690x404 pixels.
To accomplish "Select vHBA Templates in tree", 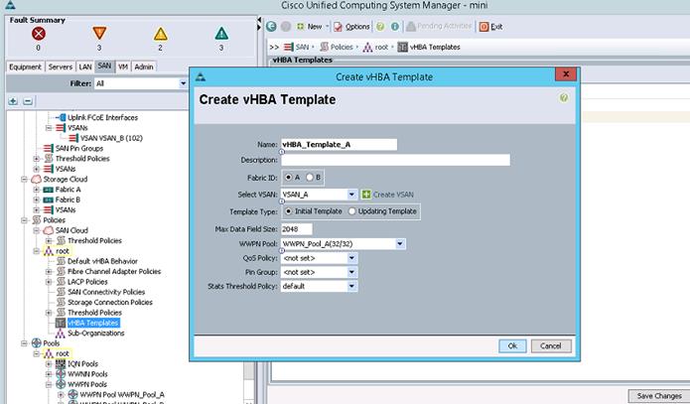I will click(93, 323).
